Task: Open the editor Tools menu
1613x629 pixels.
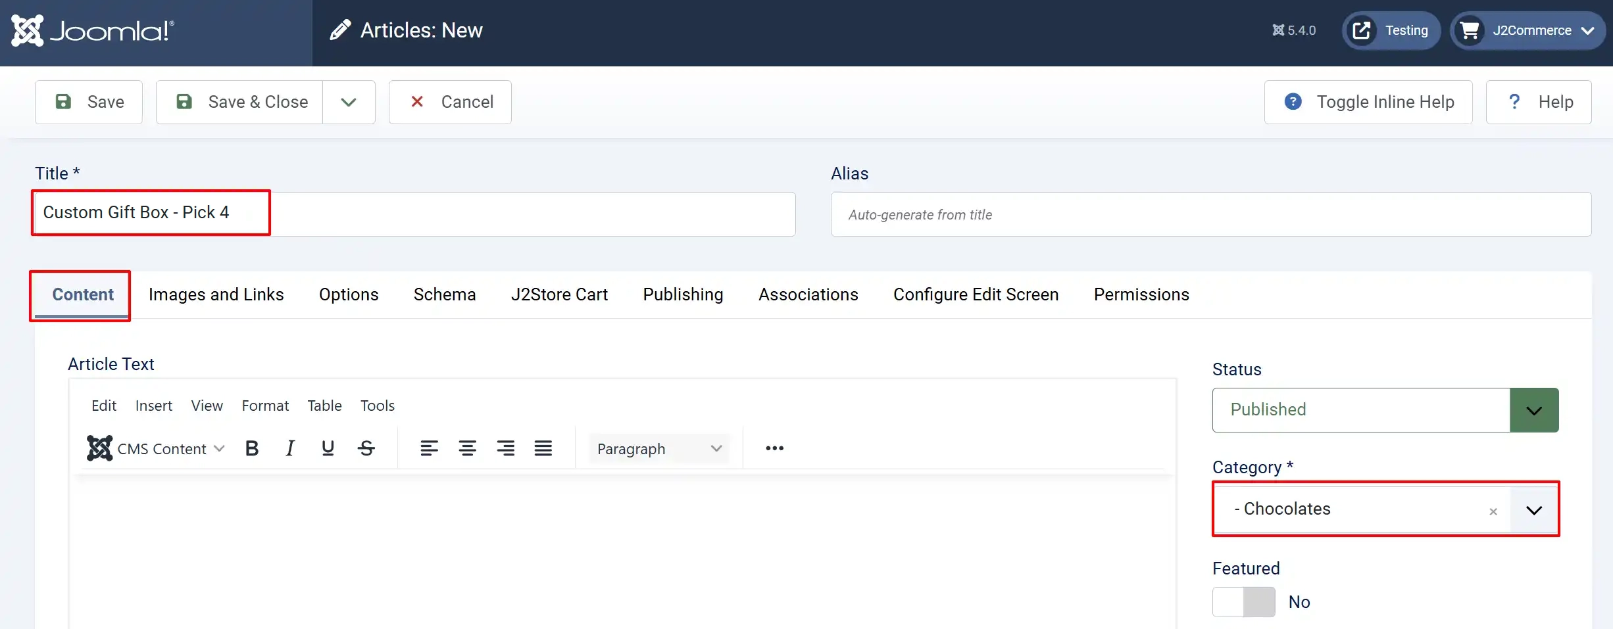Action: point(378,406)
